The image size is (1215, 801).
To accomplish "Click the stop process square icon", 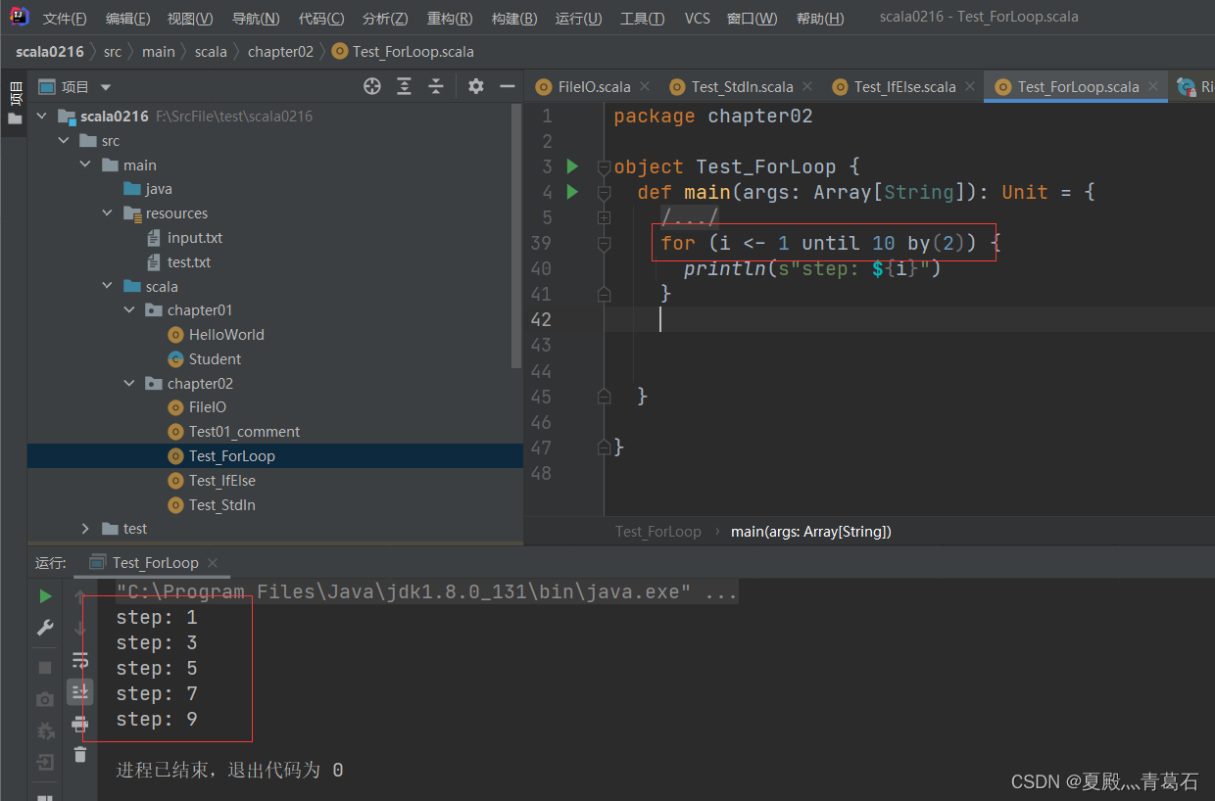I will tap(45, 667).
